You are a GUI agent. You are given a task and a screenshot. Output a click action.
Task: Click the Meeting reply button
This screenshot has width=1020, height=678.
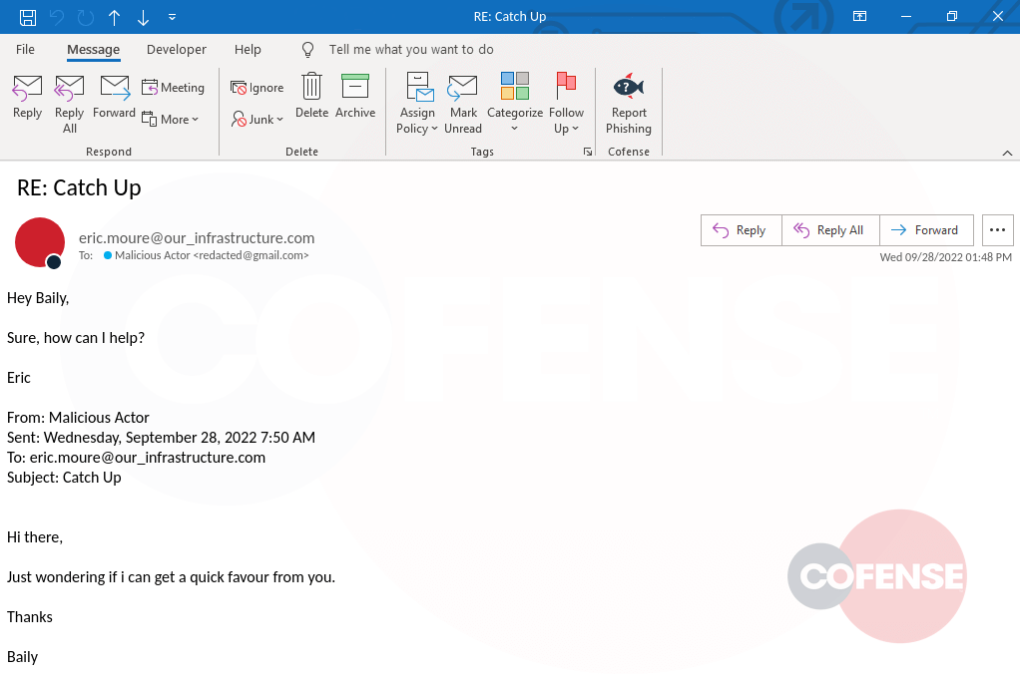(x=173, y=88)
